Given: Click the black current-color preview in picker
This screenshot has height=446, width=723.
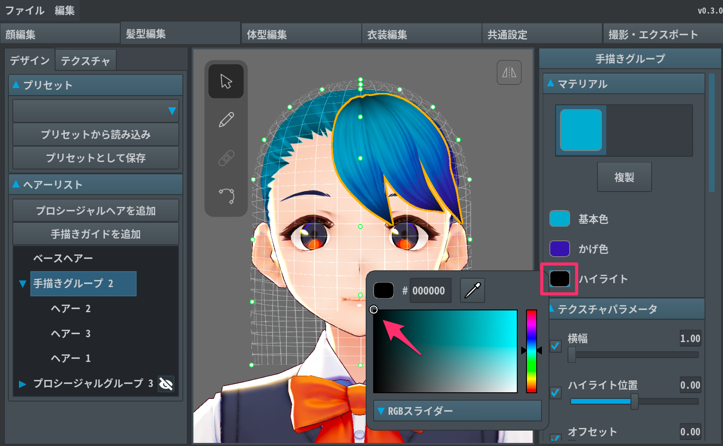Looking at the screenshot, I should [x=383, y=291].
